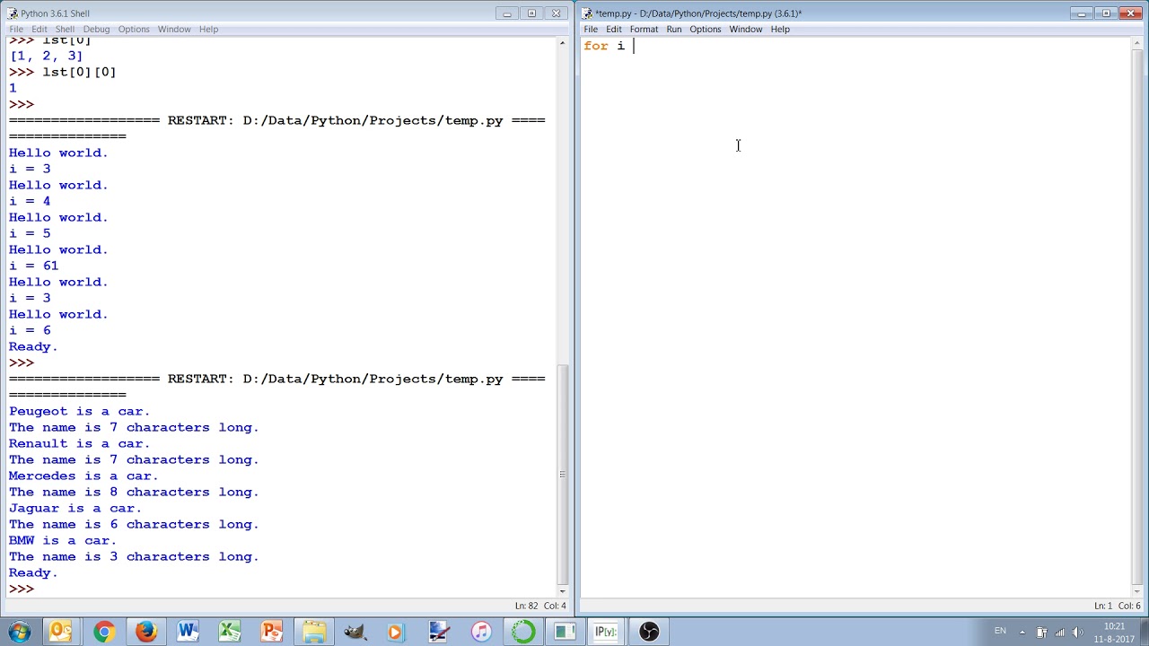Click the green circular app icon in the taskbar

click(x=522, y=632)
